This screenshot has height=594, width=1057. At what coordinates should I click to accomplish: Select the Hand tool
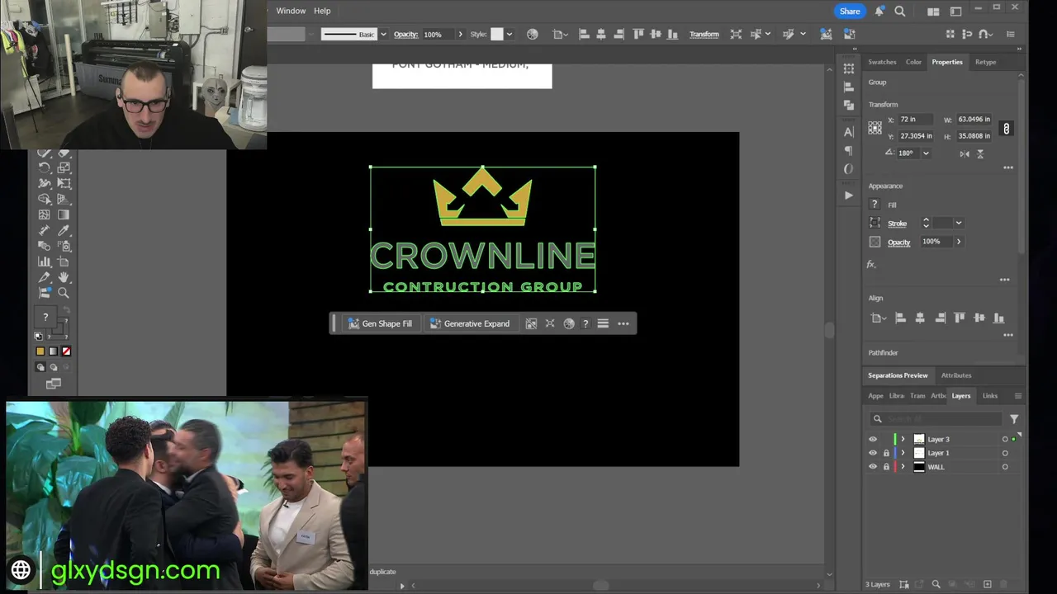[64, 277]
